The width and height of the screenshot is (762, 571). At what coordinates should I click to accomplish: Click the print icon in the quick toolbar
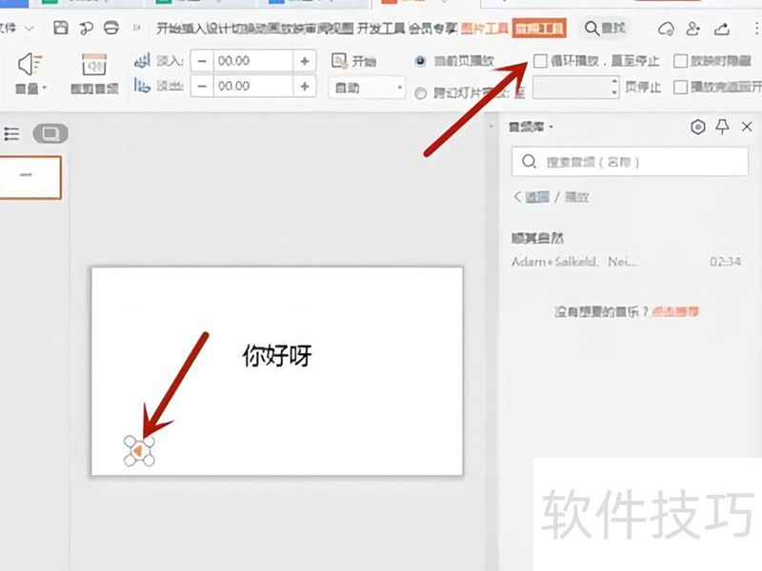pyautogui.click(x=111, y=28)
